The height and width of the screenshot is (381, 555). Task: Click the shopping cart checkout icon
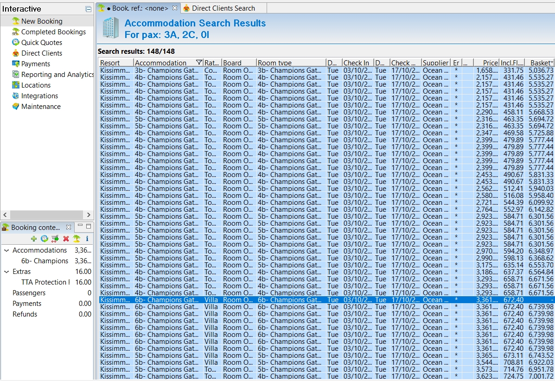click(x=55, y=239)
